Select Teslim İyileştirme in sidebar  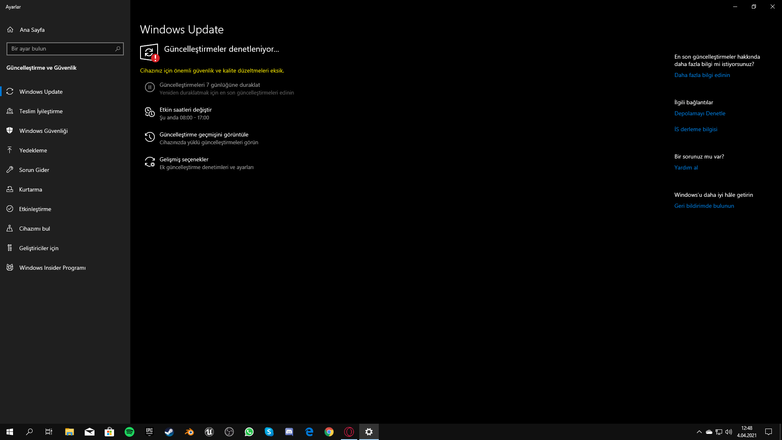[41, 111]
